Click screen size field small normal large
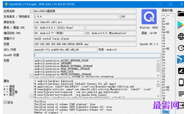 85,39
